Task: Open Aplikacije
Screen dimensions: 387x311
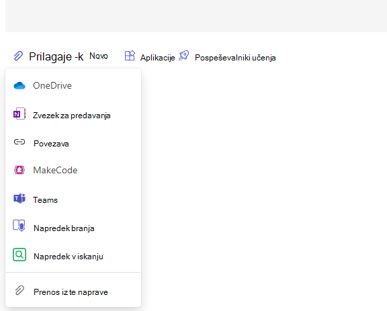Action: 157,58
